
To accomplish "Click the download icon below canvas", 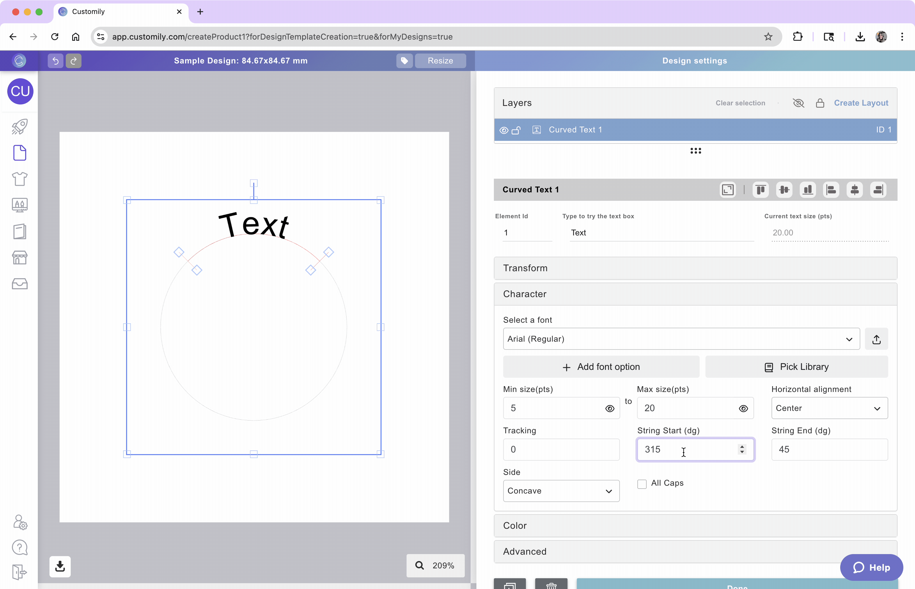I will (60, 566).
